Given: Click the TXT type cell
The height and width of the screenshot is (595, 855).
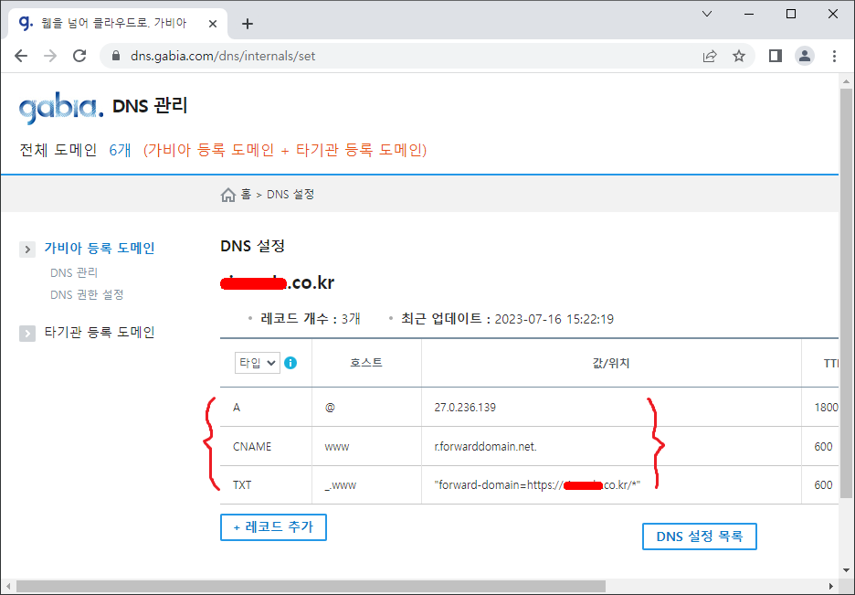Looking at the screenshot, I should point(242,484).
